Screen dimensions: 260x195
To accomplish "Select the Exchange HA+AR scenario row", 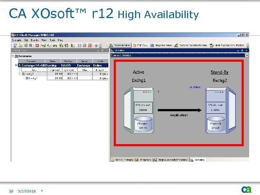I will 63,65.
